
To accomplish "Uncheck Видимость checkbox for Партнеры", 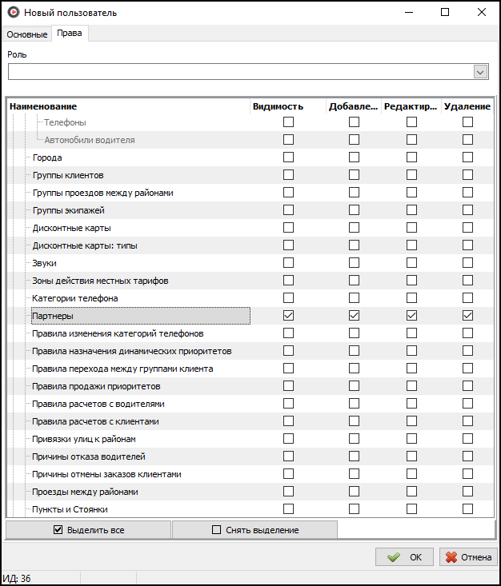I will click(288, 316).
